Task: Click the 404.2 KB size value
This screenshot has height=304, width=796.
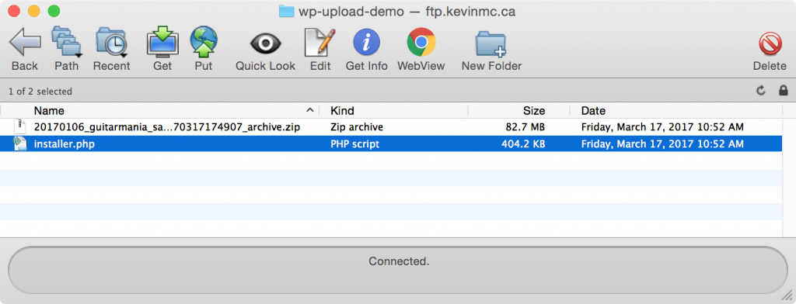Action: [523, 144]
